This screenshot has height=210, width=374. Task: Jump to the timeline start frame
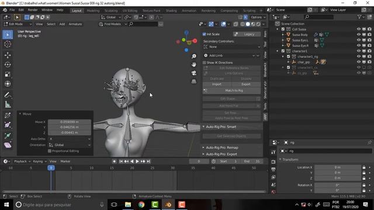click(121, 162)
